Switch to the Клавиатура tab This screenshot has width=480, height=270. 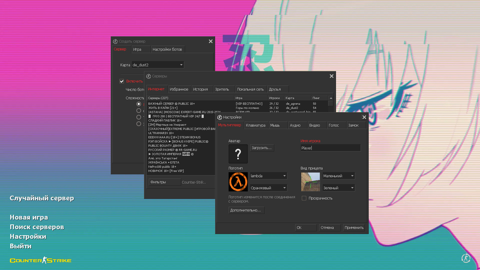pos(256,125)
